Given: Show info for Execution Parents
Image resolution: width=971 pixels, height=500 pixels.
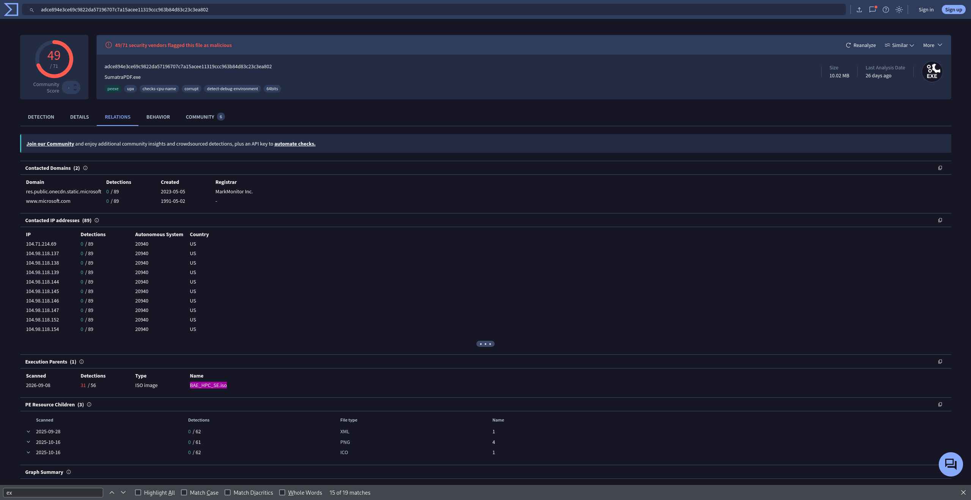Looking at the screenshot, I should (x=82, y=362).
